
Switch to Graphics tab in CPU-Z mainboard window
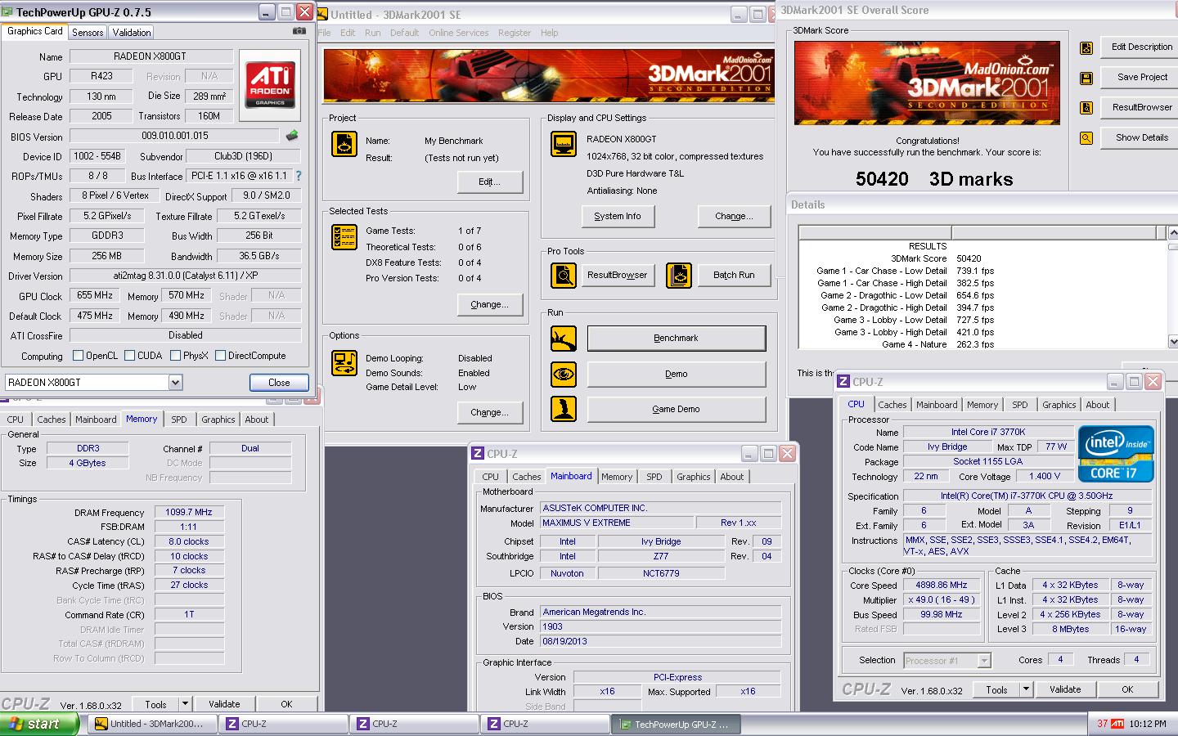(694, 477)
